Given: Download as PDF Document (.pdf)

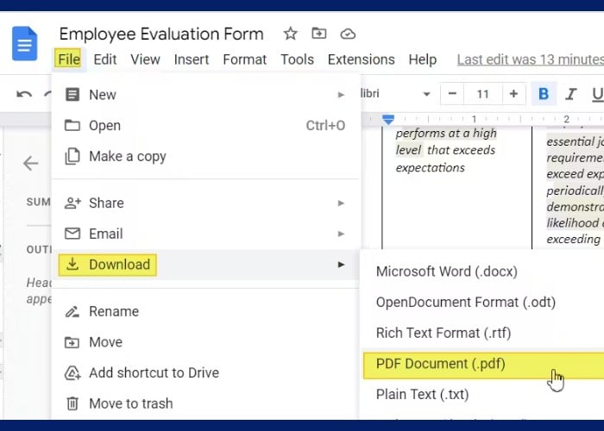Looking at the screenshot, I should pos(483,364).
